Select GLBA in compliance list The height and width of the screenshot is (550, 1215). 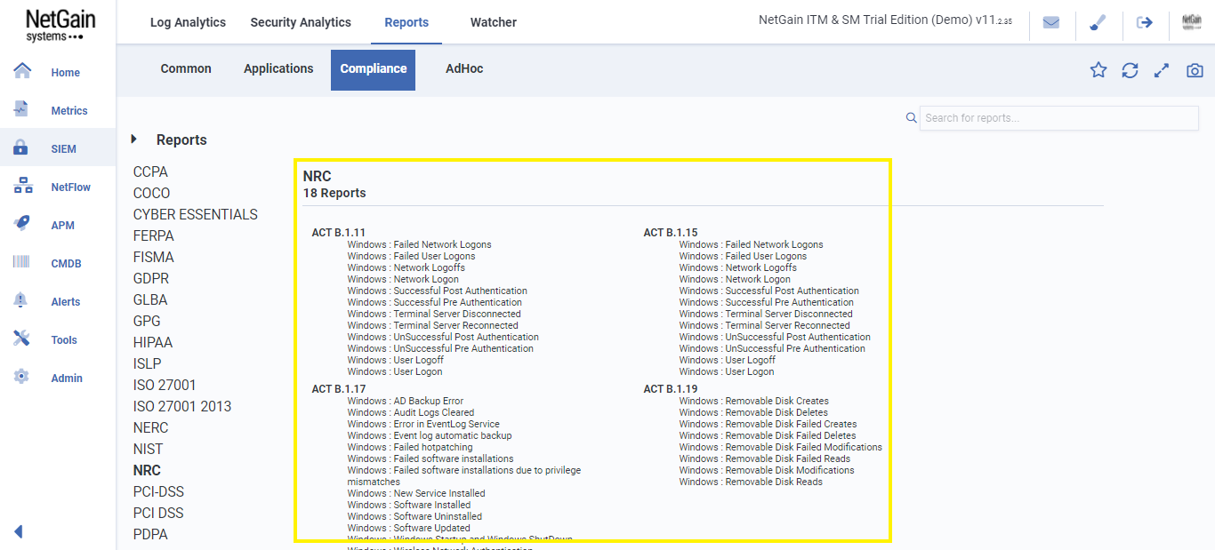(150, 299)
